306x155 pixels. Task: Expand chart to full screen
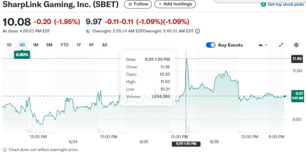pos(281,45)
